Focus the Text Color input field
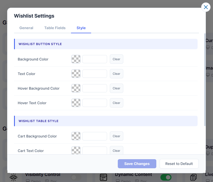The image size is (213, 182). click(x=94, y=74)
